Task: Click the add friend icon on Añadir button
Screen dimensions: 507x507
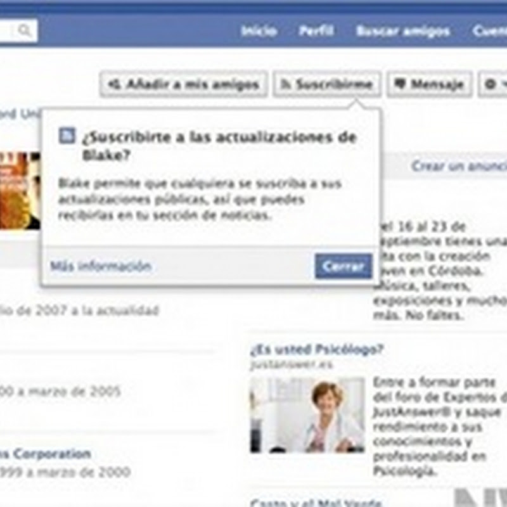Action: tap(114, 85)
